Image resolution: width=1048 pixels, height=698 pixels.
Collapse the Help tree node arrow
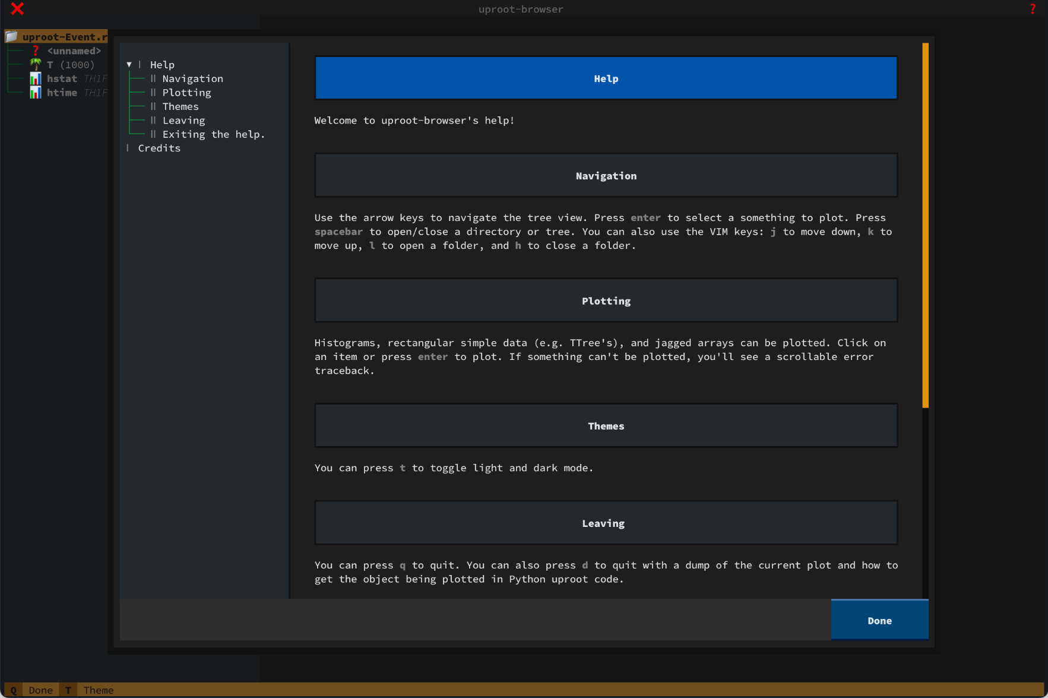(129, 65)
